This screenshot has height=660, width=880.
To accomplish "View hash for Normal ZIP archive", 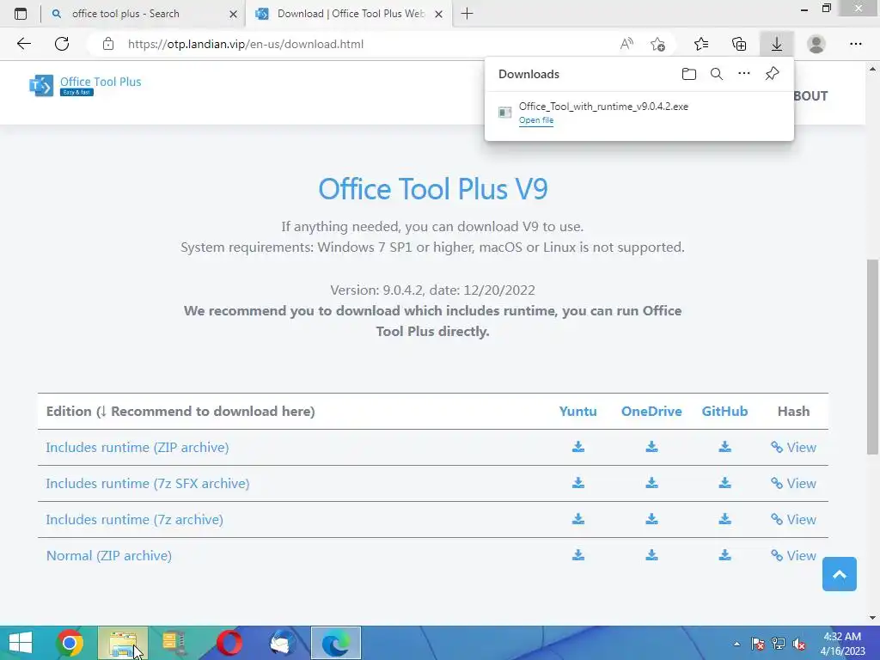I will (793, 556).
